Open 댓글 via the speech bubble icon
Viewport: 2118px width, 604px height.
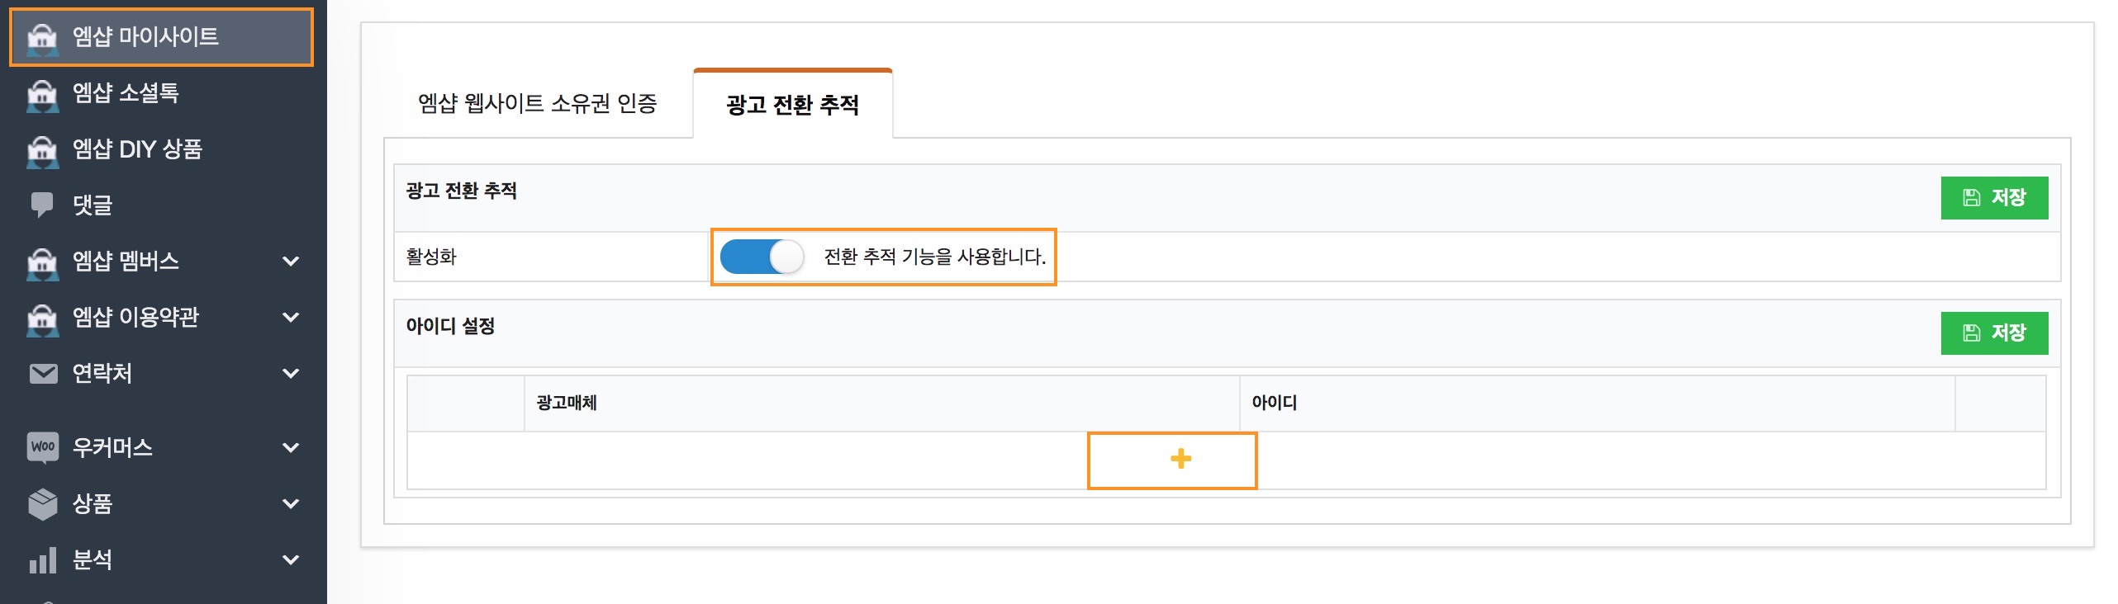pyautogui.click(x=42, y=205)
